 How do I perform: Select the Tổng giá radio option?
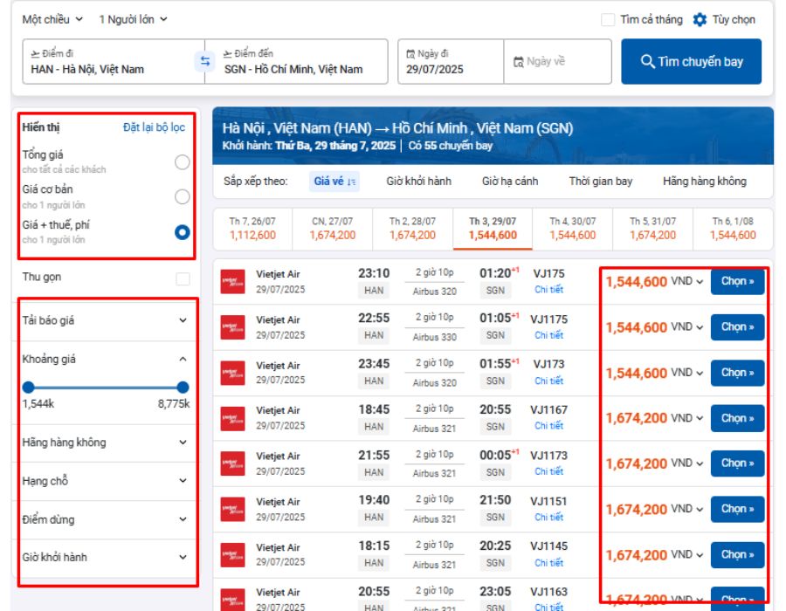point(183,161)
